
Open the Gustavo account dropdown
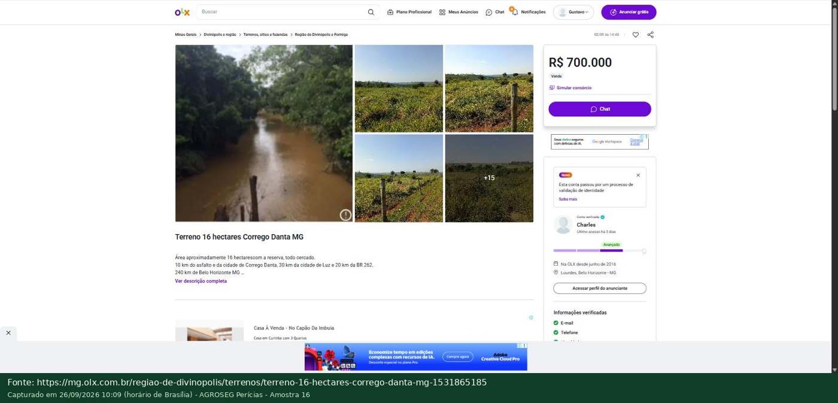coord(573,12)
